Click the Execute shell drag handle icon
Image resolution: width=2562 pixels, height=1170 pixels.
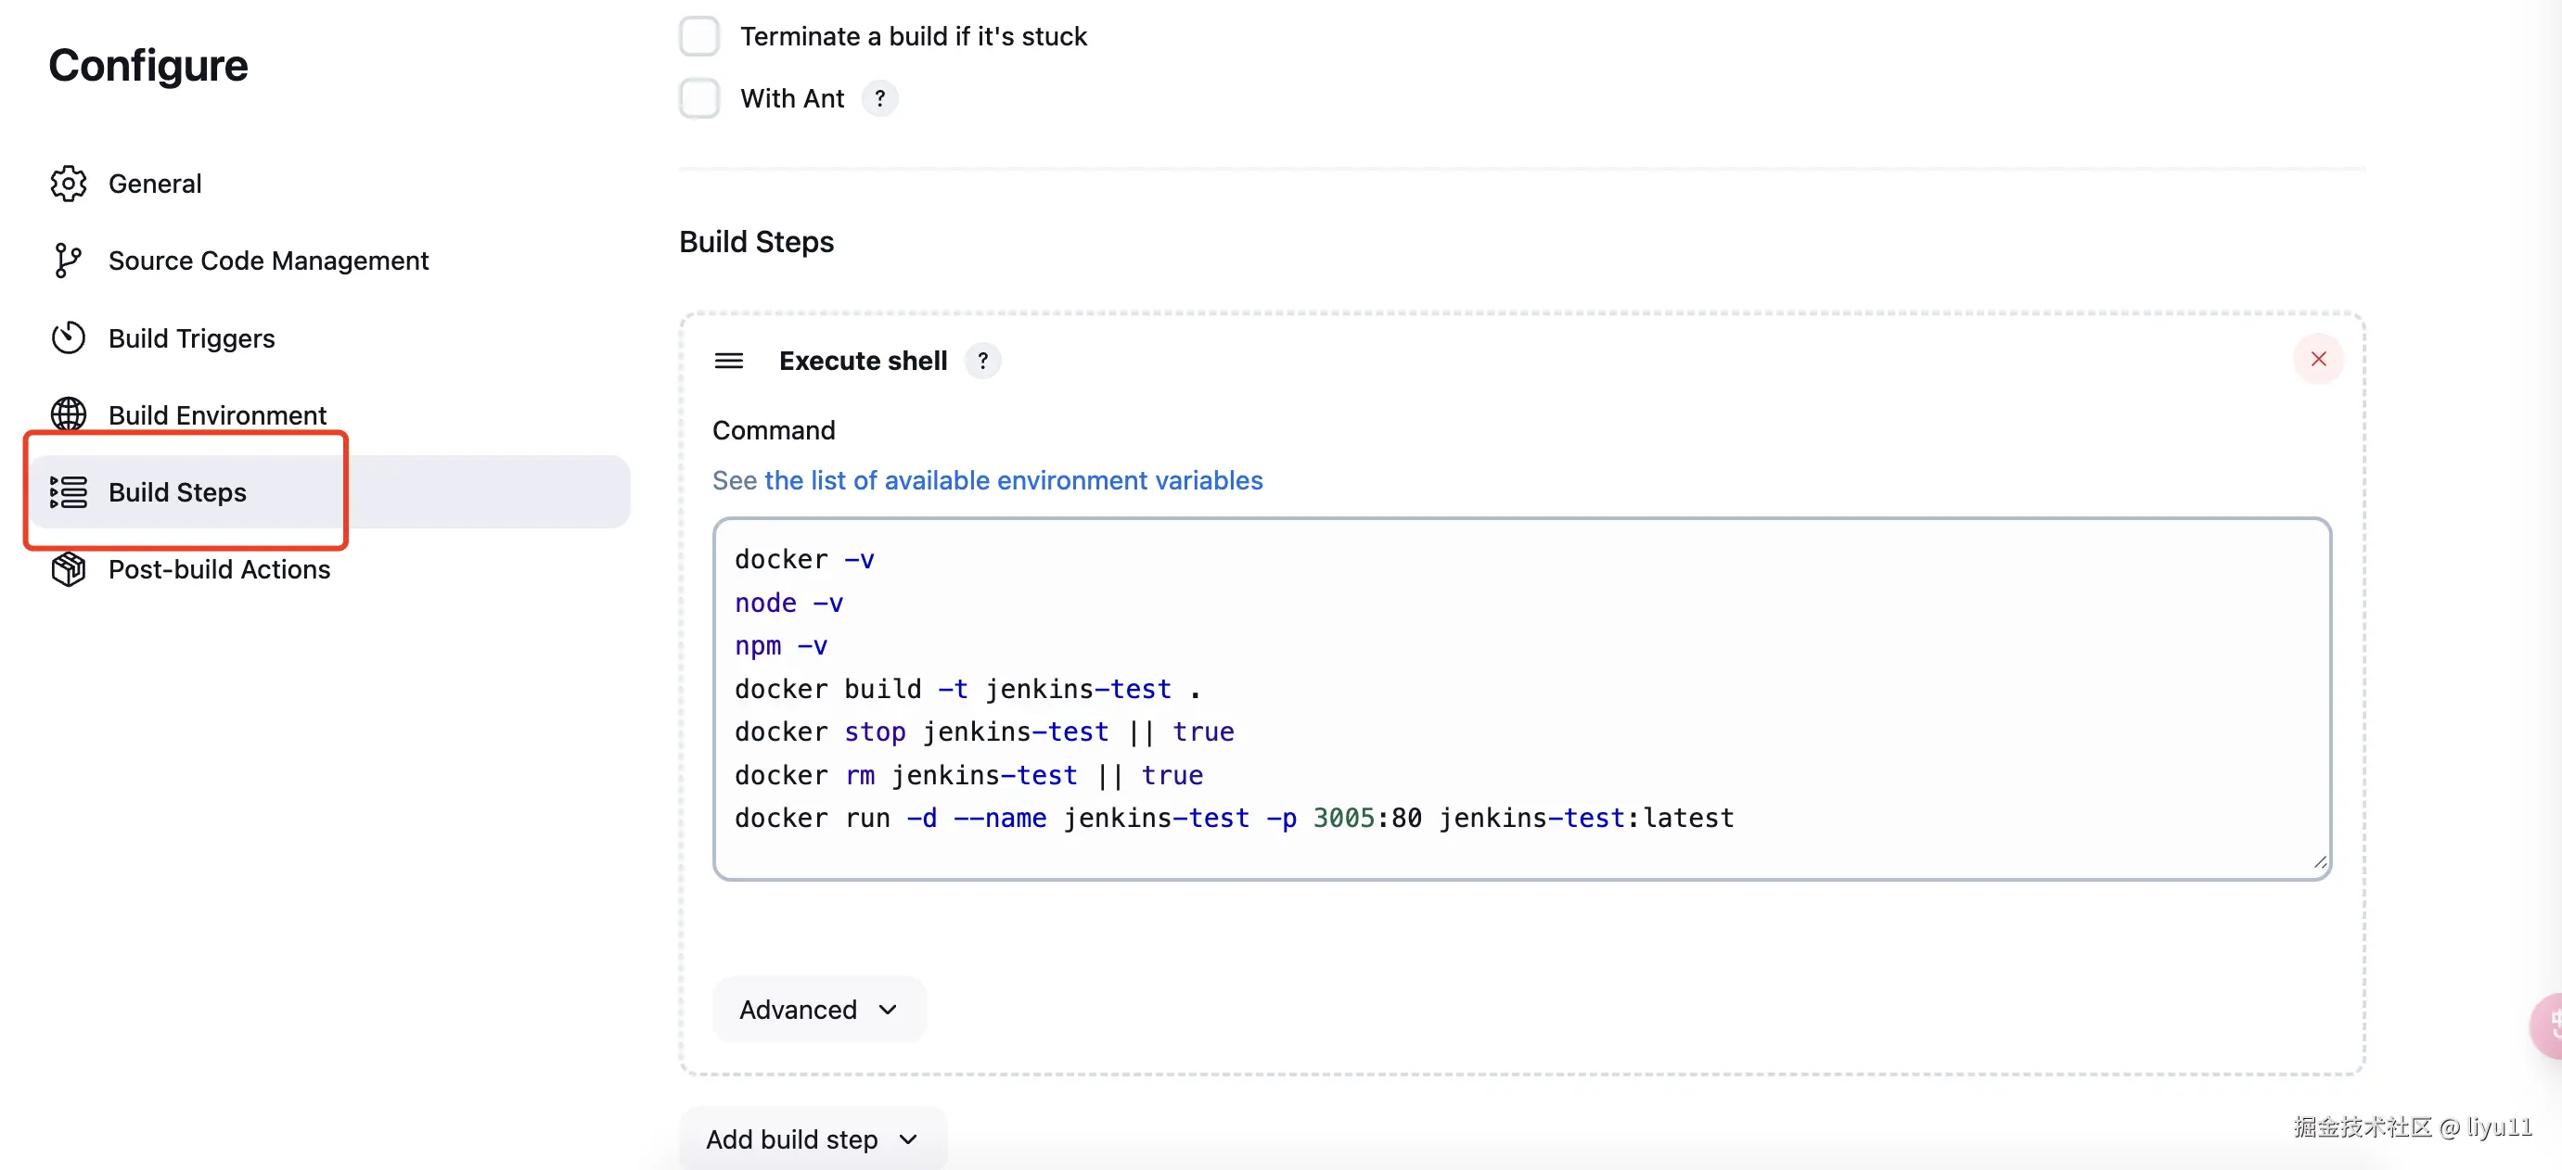728,361
